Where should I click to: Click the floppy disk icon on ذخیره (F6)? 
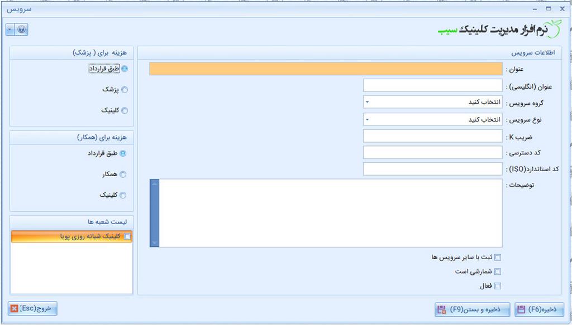coord(521,309)
